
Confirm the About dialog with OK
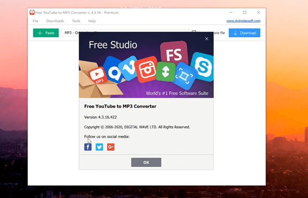[146, 162]
